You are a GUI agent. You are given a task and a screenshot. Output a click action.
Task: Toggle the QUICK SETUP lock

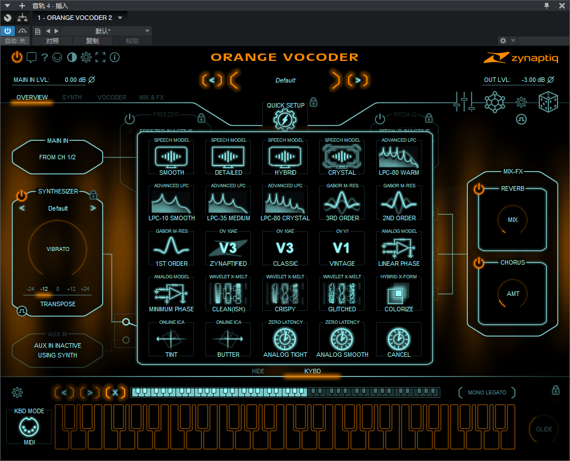pos(313,102)
